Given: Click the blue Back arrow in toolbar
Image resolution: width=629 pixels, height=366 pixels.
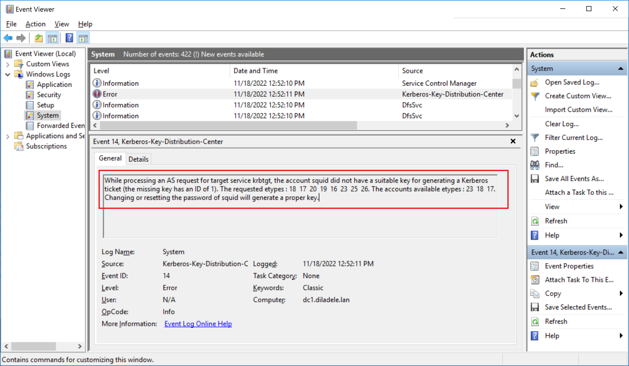Looking at the screenshot, I should click(8, 38).
